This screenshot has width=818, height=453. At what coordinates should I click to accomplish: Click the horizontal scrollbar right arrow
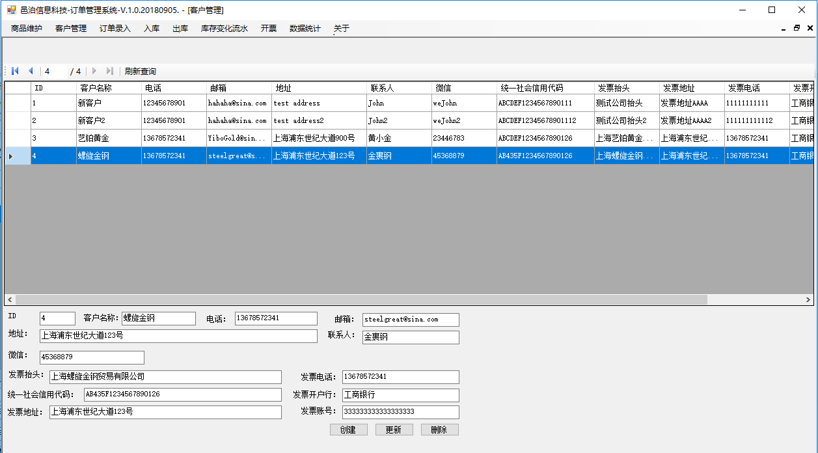(808, 300)
